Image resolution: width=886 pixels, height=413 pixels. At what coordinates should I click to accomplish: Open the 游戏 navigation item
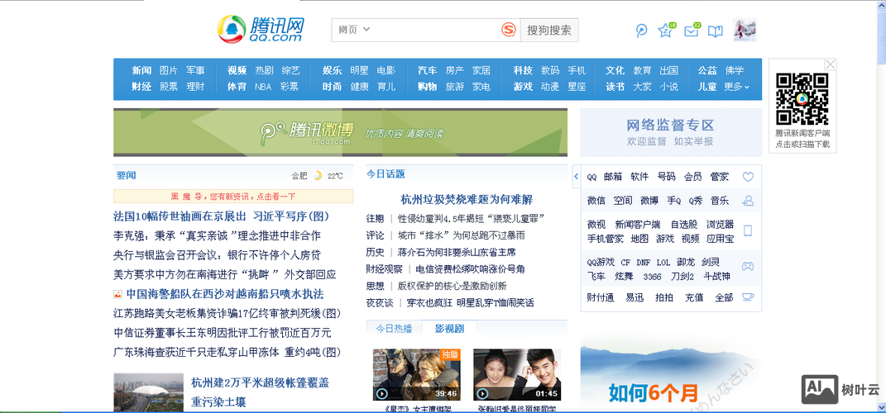pyautogui.click(x=523, y=87)
